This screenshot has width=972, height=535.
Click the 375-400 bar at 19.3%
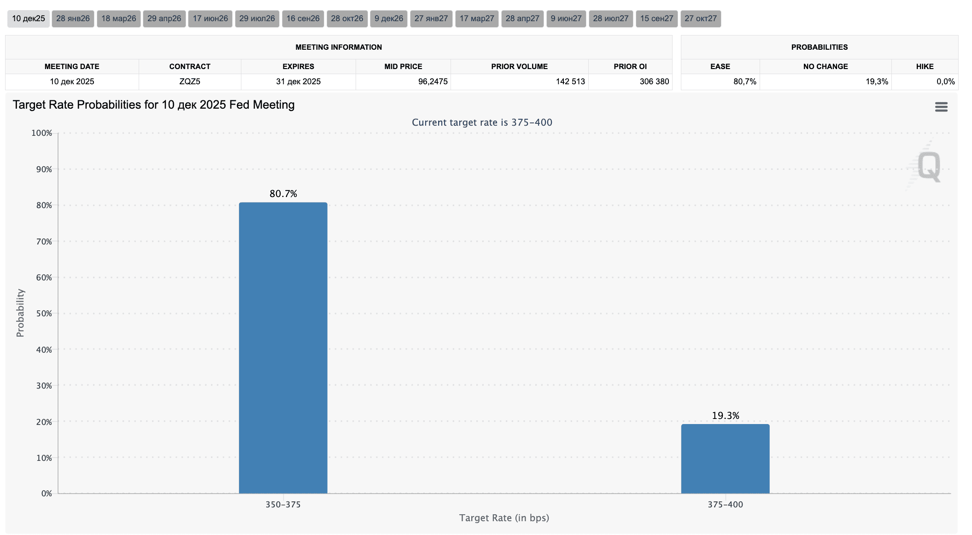725,459
